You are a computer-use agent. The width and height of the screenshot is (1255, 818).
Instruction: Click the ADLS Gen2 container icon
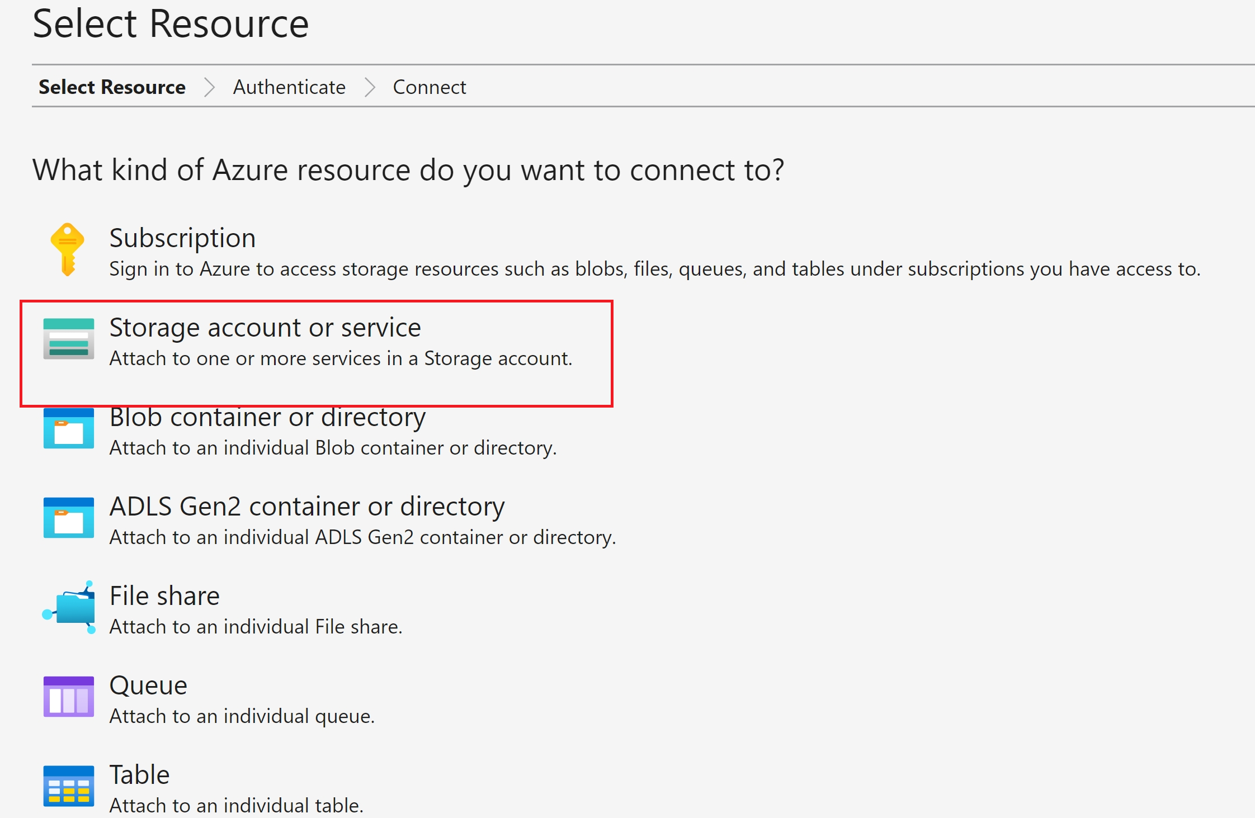(x=69, y=518)
